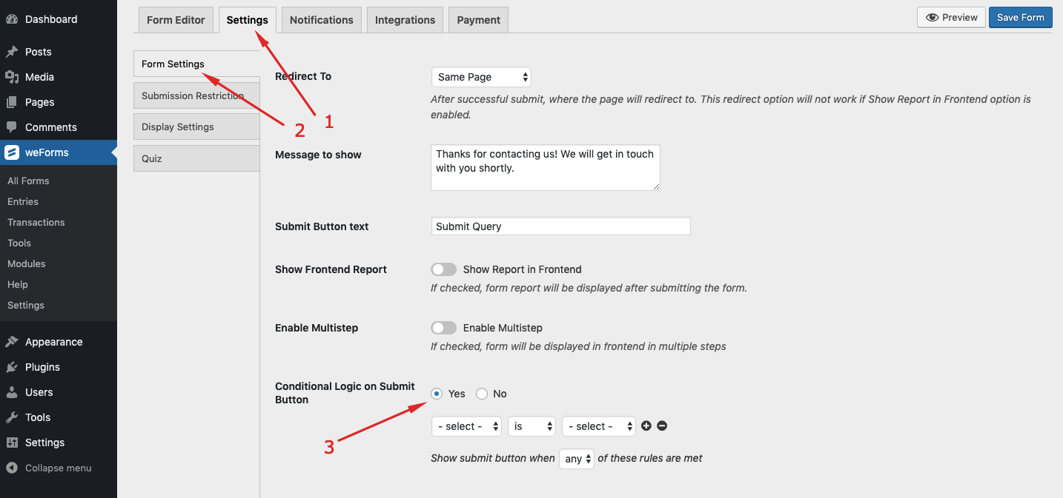Enable Show Report in Frontend
Image resolution: width=1063 pixels, height=498 pixels.
tap(443, 269)
